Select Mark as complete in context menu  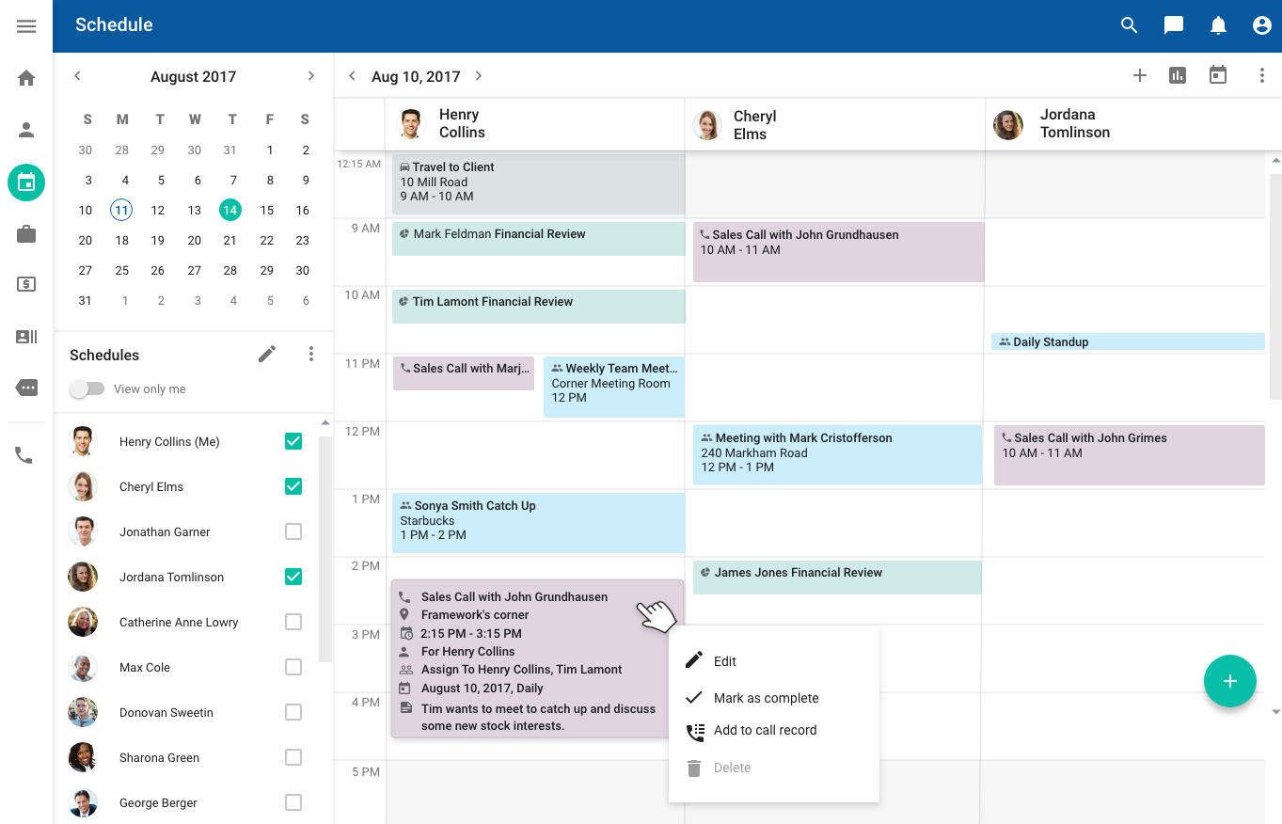[x=766, y=698]
